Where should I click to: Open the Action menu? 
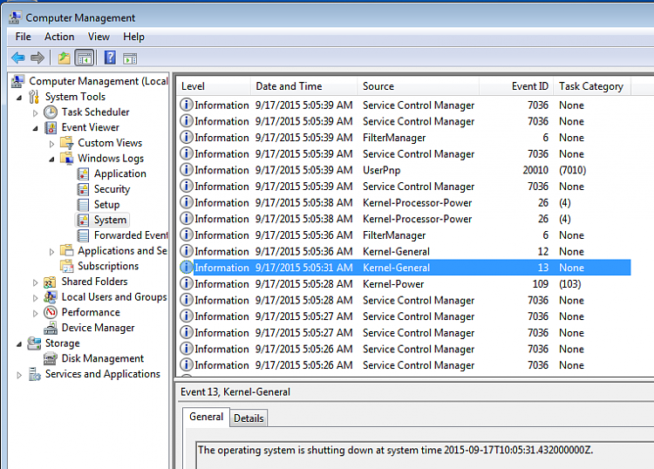59,37
